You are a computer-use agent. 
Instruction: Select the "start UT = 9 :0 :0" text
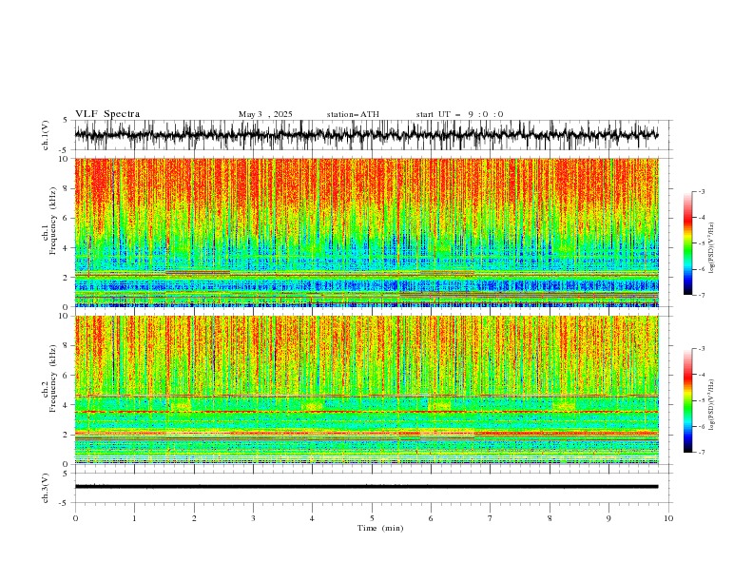pyautogui.click(x=459, y=114)
